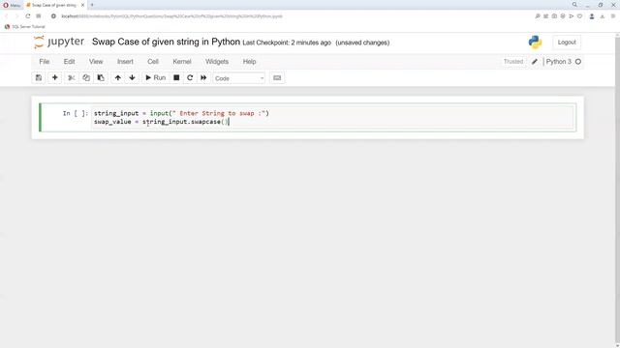The width and height of the screenshot is (620, 348).
Task: Click the page vertical scrollbar
Action: coord(617,189)
